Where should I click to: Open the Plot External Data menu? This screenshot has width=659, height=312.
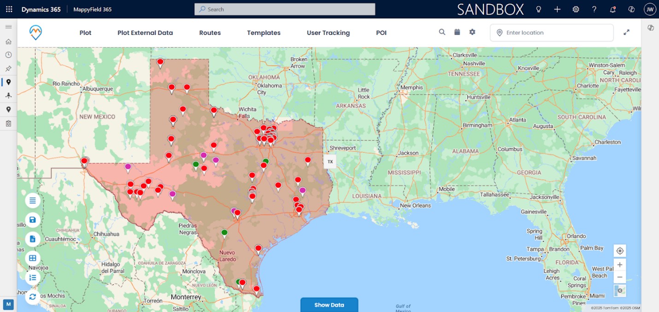click(145, 33)
